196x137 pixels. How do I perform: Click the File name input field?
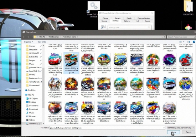coord(107,128)
